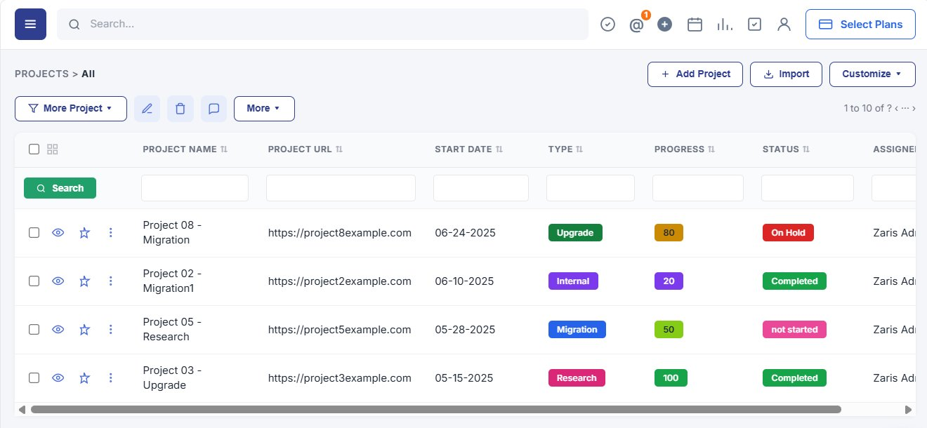Screen dimensions: 927x428
Task: Sort by Type column arrows
Action: click(579, 149)
